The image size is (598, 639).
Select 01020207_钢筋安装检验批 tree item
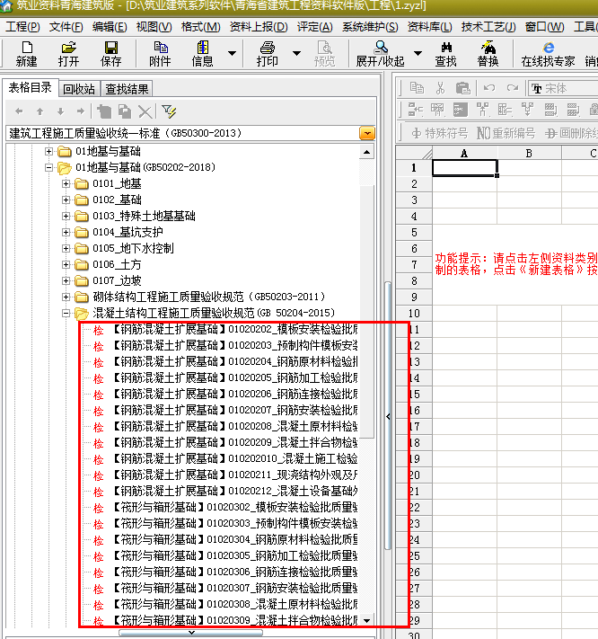point(238,410)
